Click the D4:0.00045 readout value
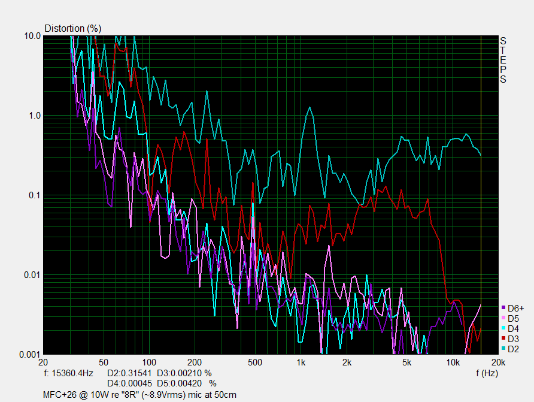Viewport: 534px width, 402px height. click(x=129, y=383)
